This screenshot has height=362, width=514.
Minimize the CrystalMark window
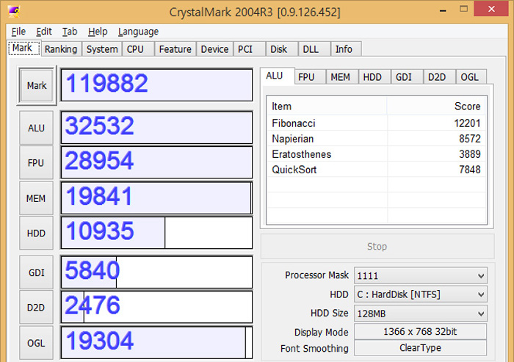coord(444,10)
